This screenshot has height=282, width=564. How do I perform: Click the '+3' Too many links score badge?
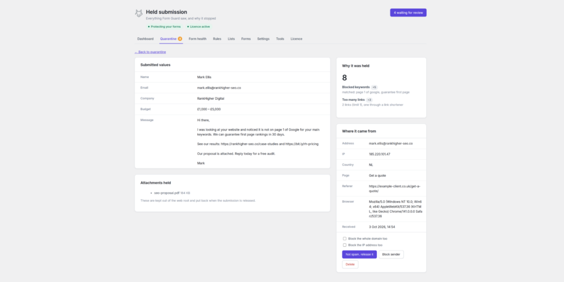[x=370, y=100]
